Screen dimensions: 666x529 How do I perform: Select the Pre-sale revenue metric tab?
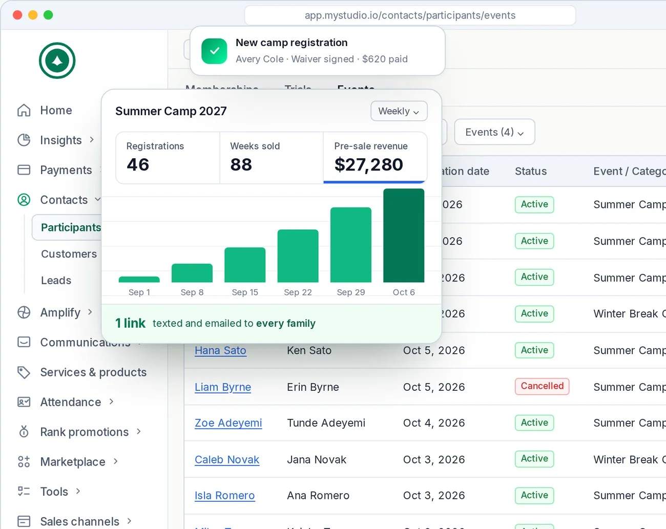(375, 158)
